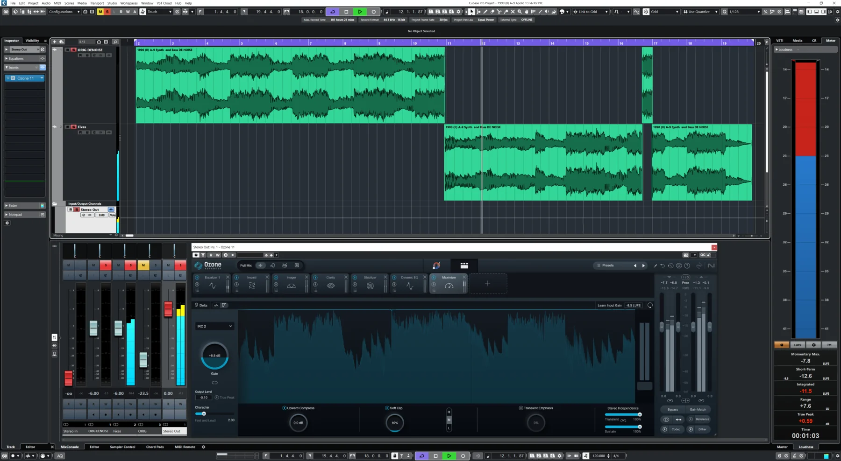Toggle the Cycle loop button

pos(333,12)
